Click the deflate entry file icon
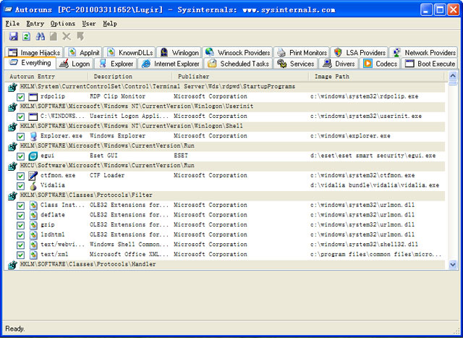Image resolution: width=463 pixels, height=338 pixels. [33, 216]
